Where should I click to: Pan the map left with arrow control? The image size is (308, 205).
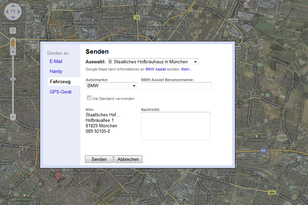(x=7, y=12)
